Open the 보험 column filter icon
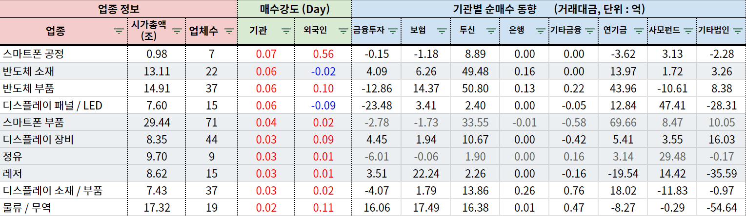This screenshot has width=746, height=216. point(442,31)
